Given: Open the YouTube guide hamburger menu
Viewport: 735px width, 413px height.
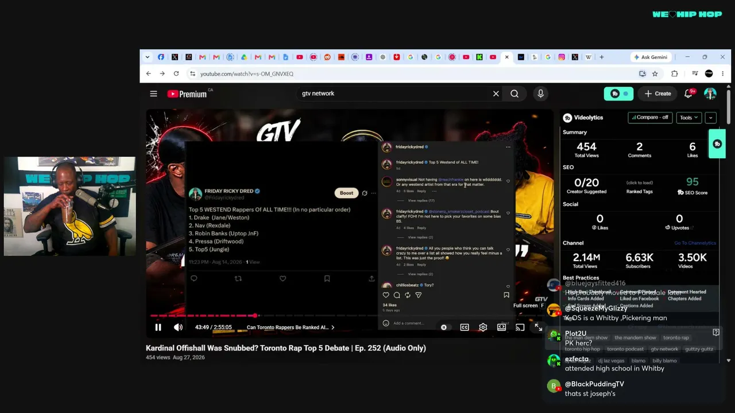Looking at the screenshot, I should [153, 93].
